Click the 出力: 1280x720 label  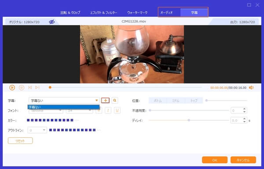(x=242, y=22)
